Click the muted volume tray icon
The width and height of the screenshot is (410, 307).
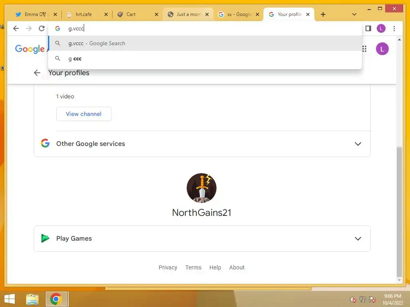click(353, 299)
